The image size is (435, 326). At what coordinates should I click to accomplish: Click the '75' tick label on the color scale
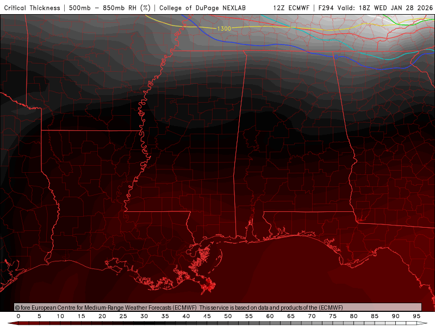point(333,316)
